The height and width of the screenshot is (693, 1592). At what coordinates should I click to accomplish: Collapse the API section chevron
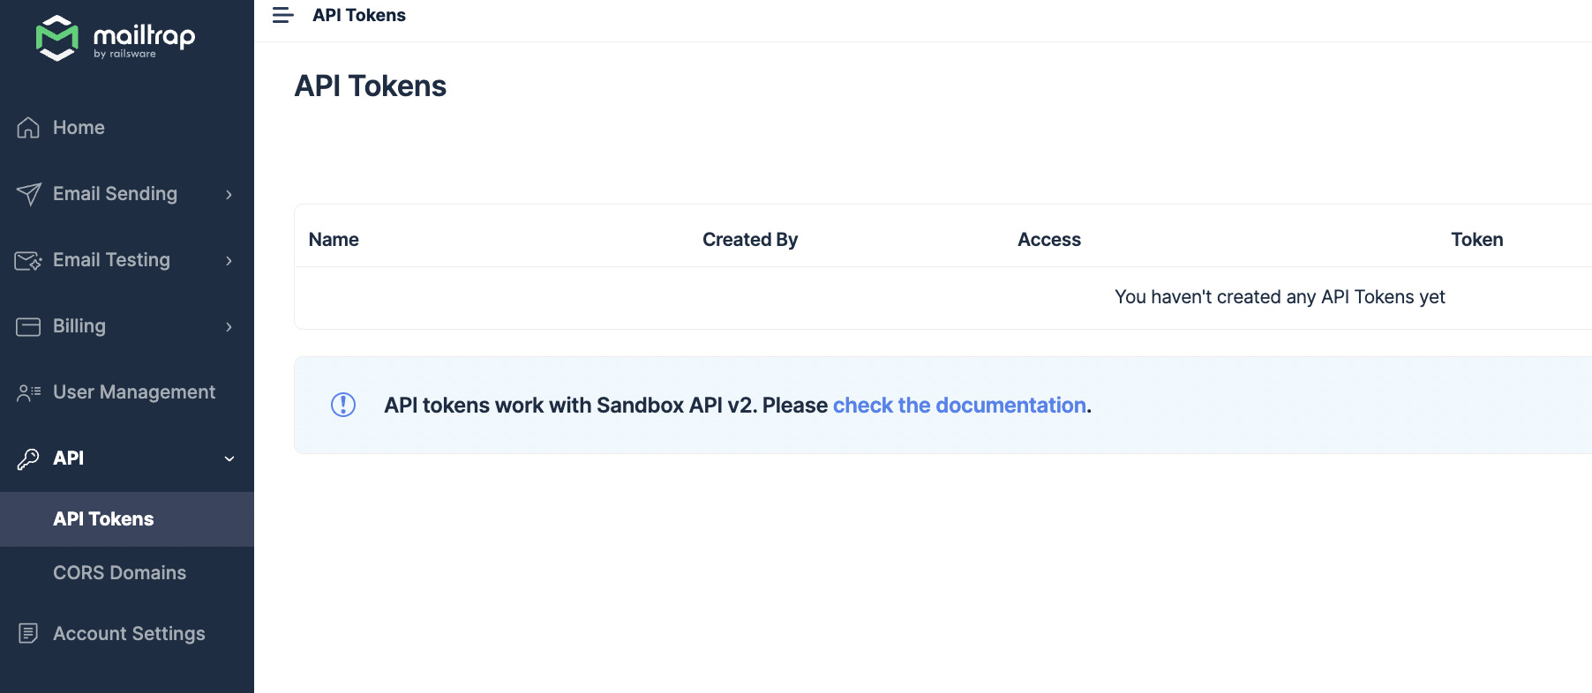tap(229, 458)
